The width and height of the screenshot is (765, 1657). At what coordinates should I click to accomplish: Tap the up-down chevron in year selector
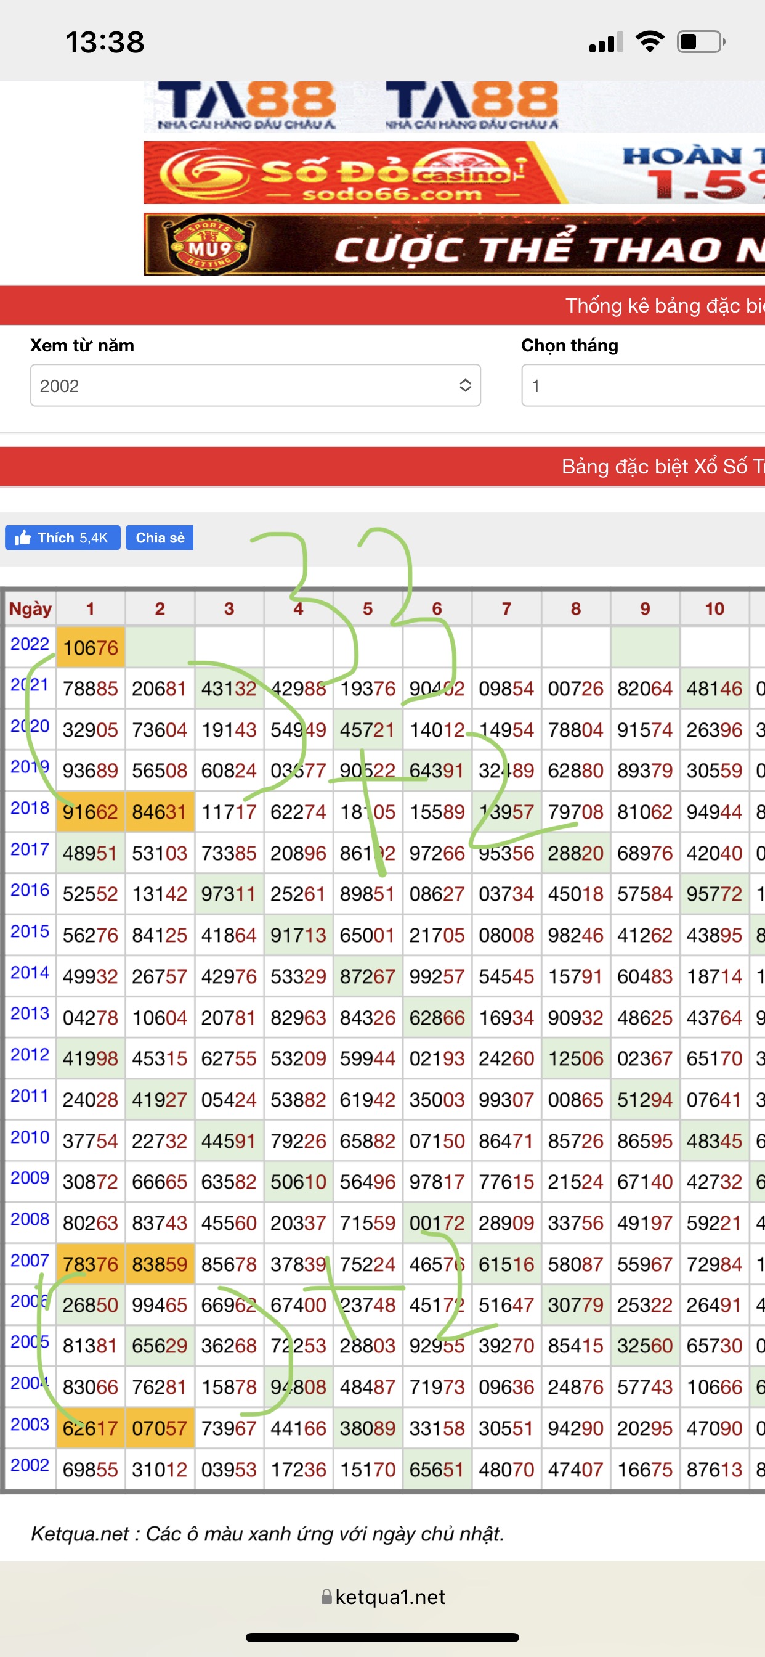tap(465, 385)
